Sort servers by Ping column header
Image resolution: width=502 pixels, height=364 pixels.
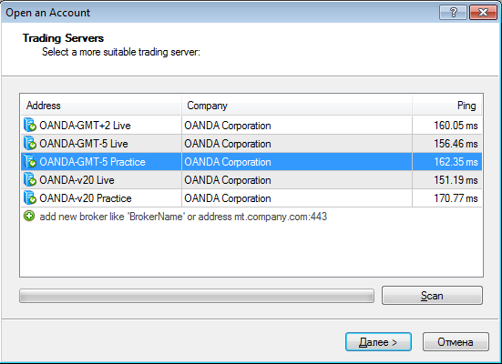tap(447, 106)
